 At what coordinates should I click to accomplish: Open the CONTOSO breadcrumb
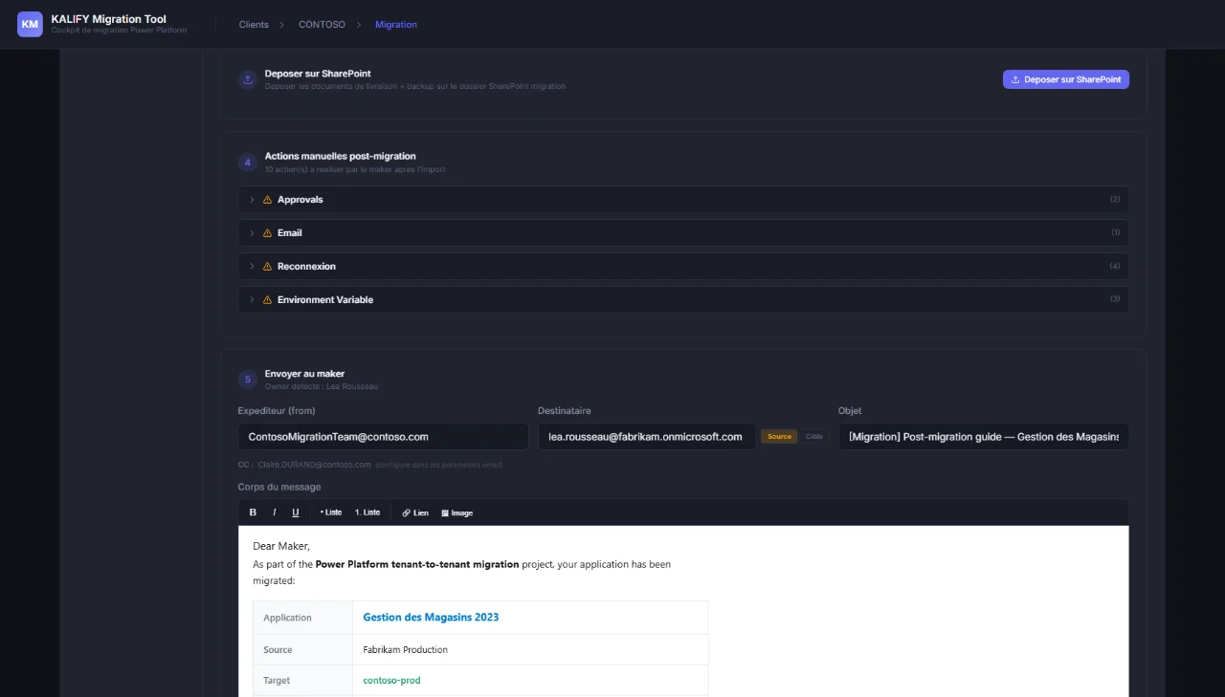(322, 25)
